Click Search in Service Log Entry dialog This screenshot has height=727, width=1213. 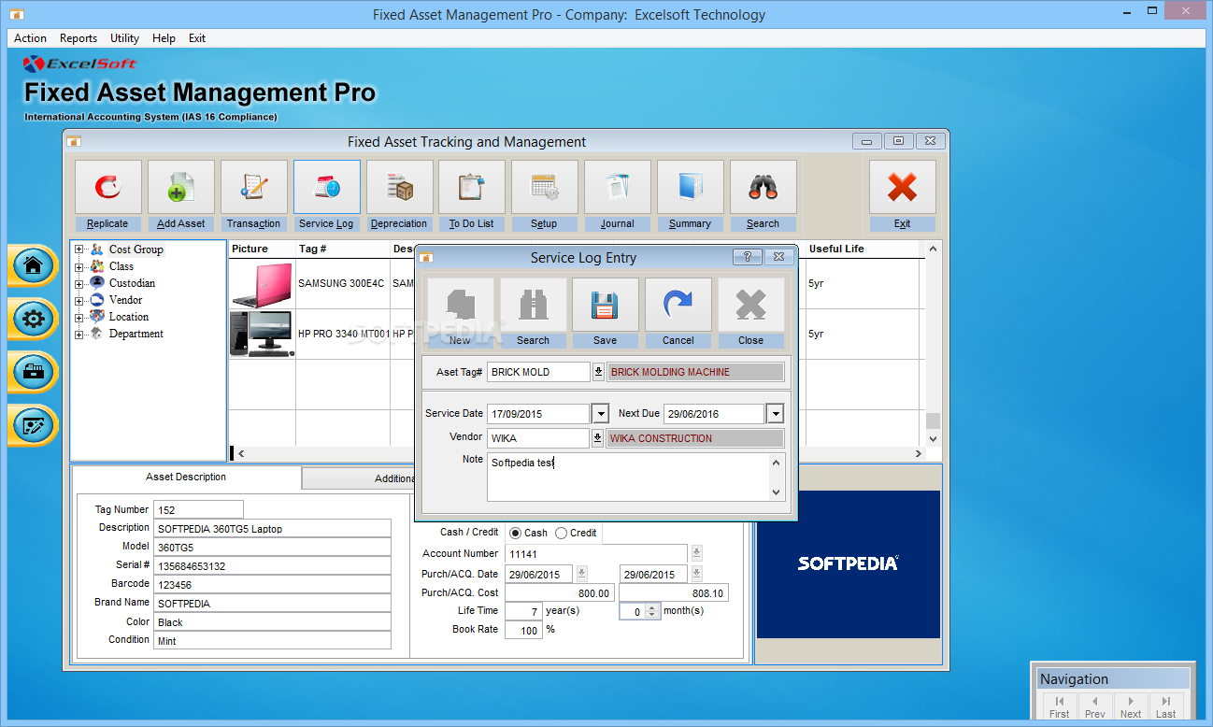[x=534, y=313]
